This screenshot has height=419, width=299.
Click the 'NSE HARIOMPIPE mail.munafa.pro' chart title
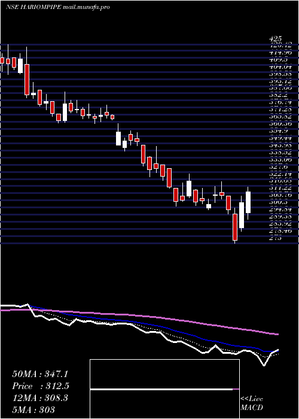(x=57, y=7)
